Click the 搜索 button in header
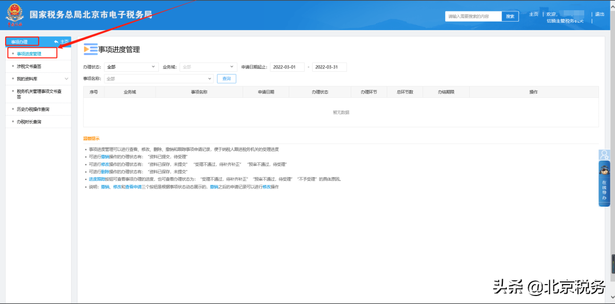 pyautogui.click(x=510, y=17)
